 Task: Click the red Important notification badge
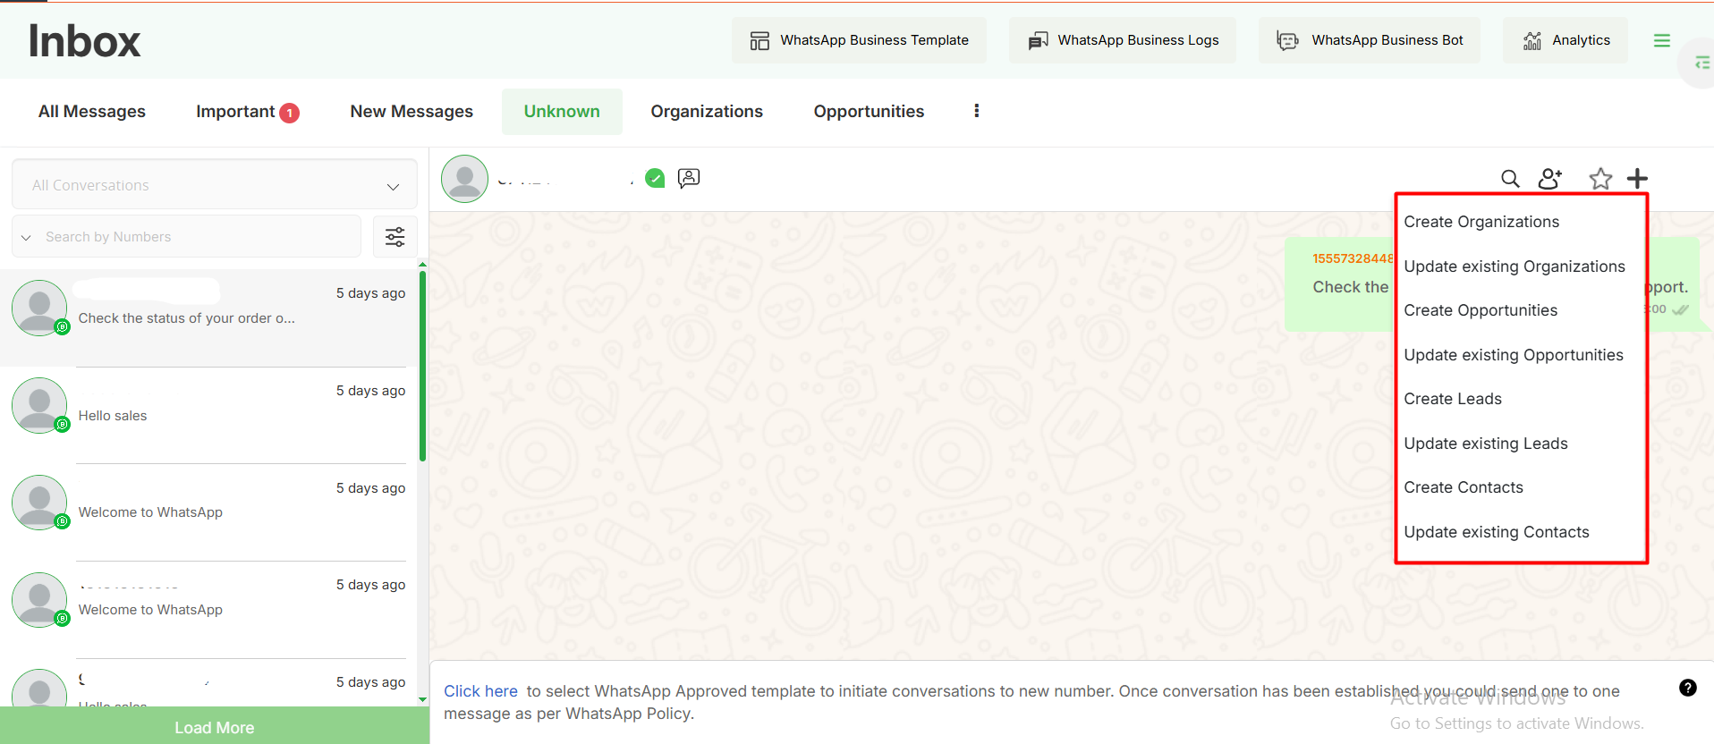pyautogui.click(x=289, y=113)
